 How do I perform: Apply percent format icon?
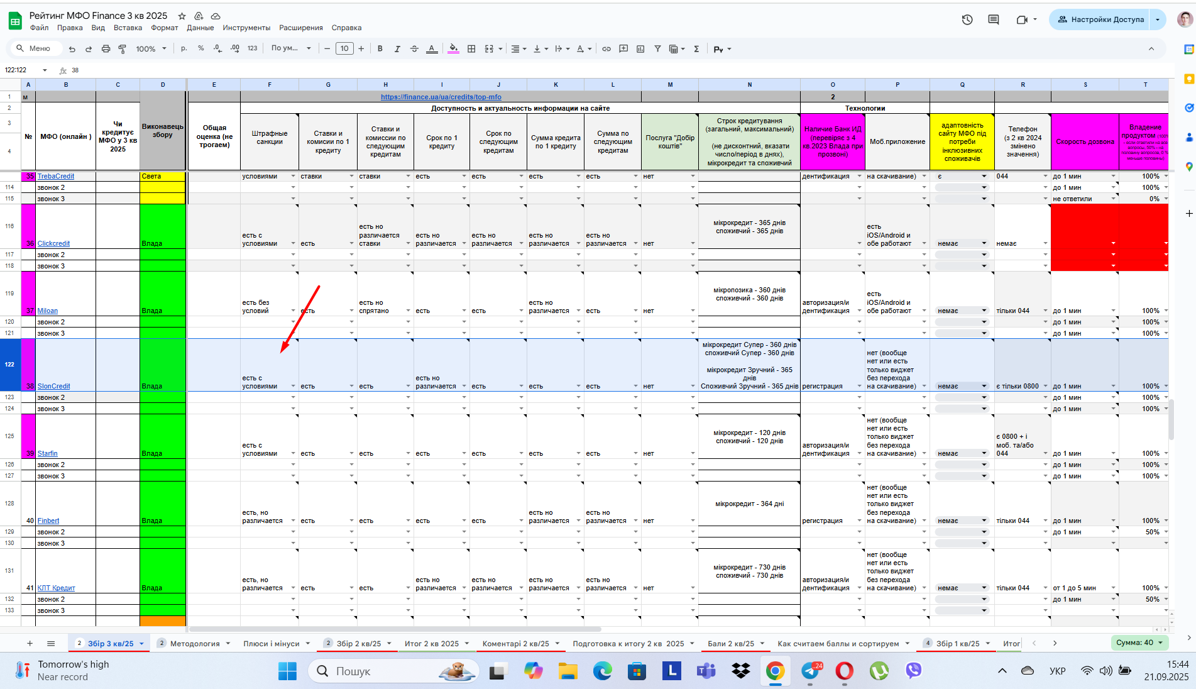[x=201, y=48]
